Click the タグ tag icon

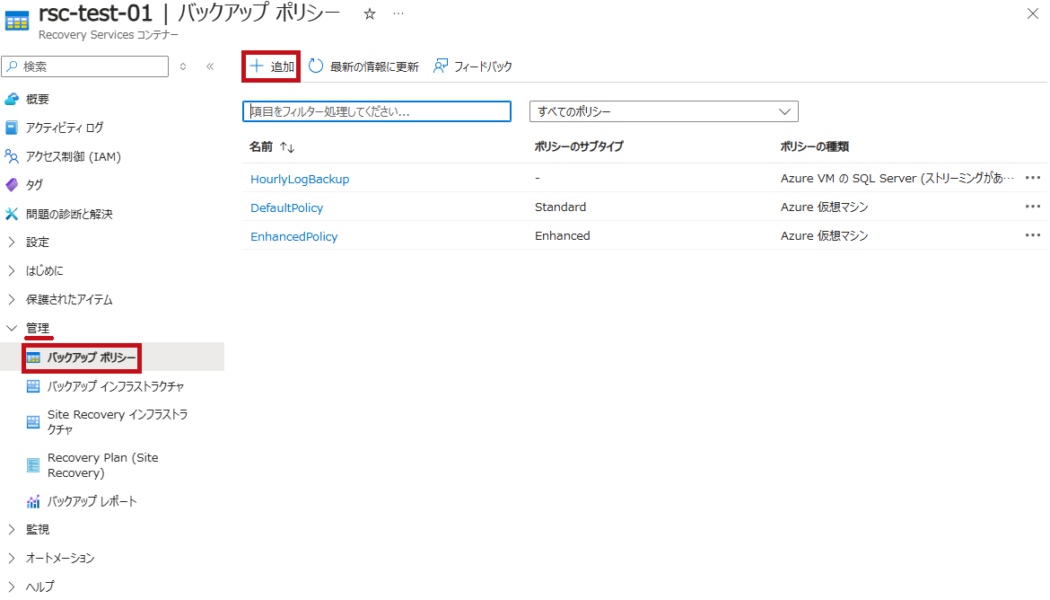[12, 185]
